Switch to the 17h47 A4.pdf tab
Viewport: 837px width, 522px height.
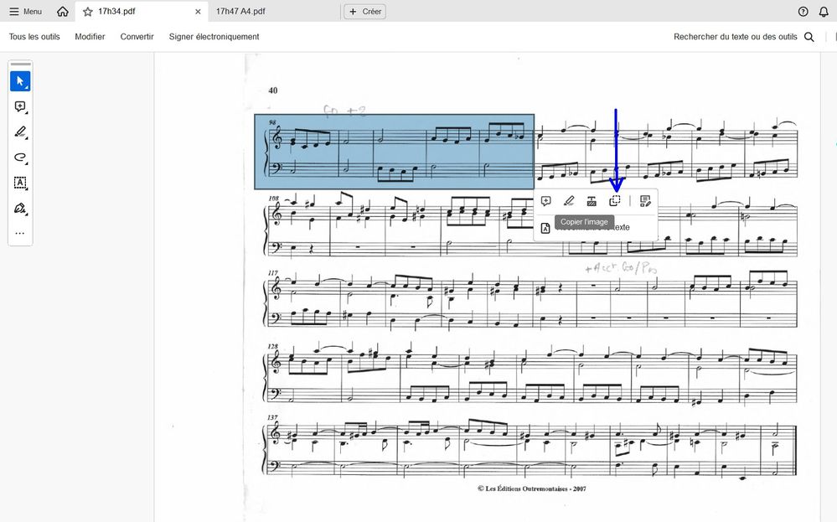(240, 11)
